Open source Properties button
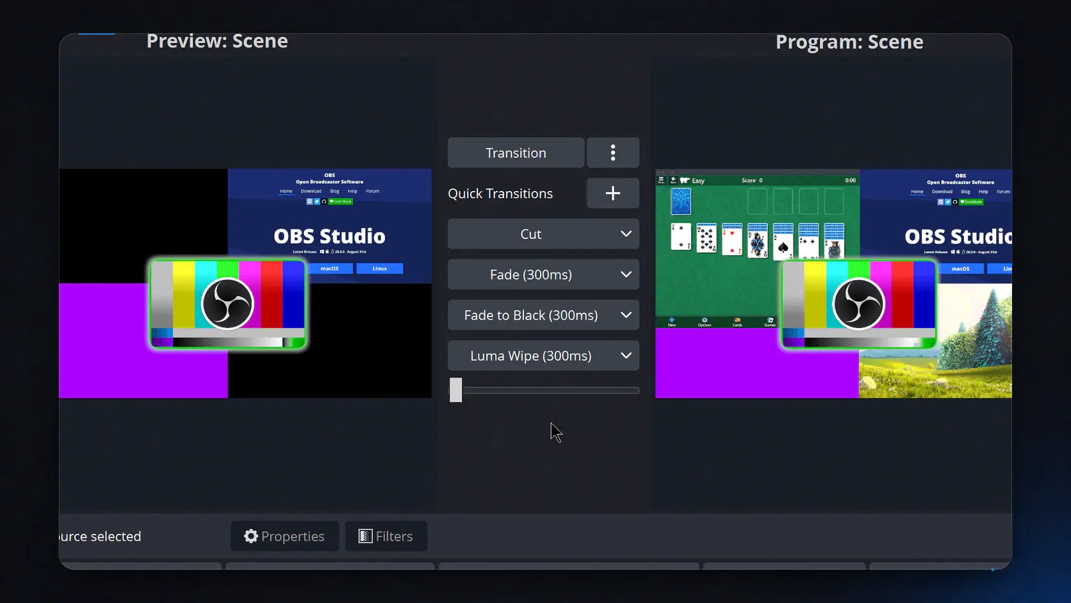 (284, 536)
